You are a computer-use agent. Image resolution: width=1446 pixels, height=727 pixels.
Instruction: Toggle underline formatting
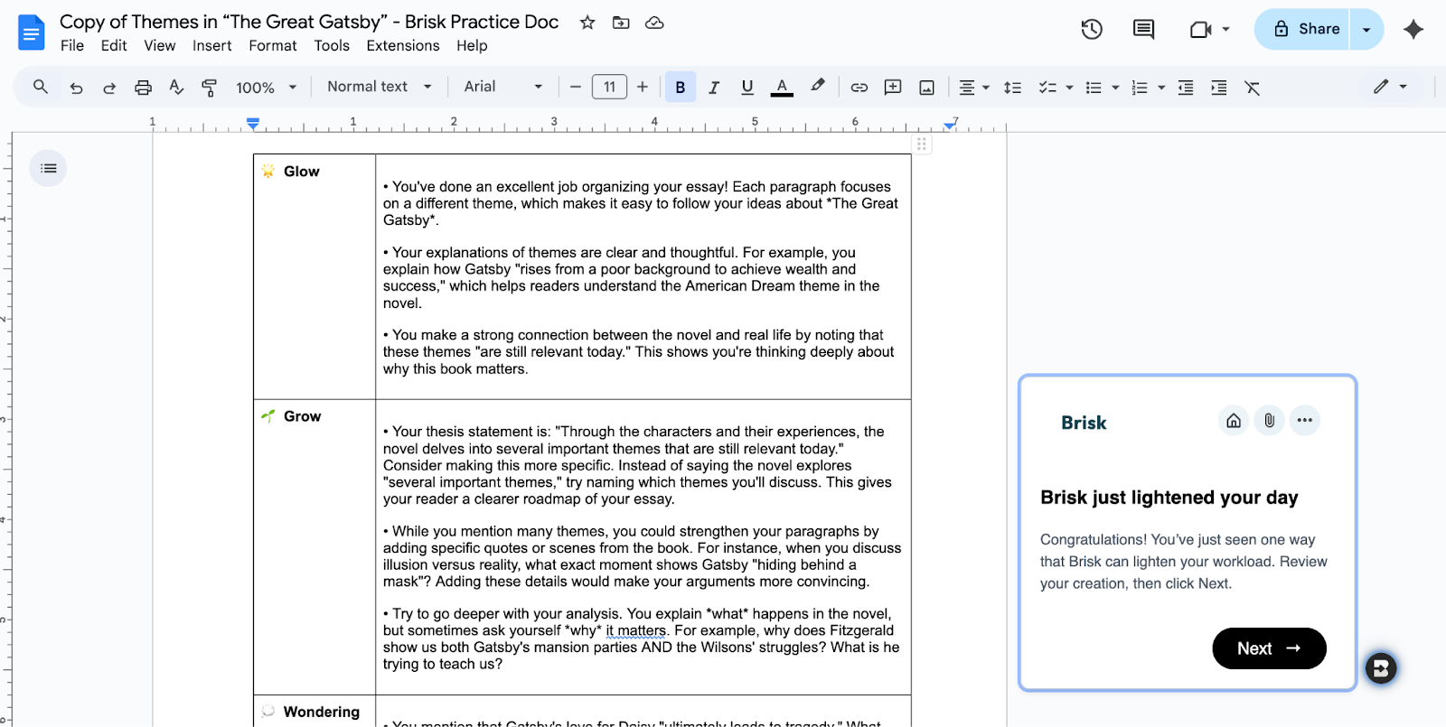pos(747,88)
